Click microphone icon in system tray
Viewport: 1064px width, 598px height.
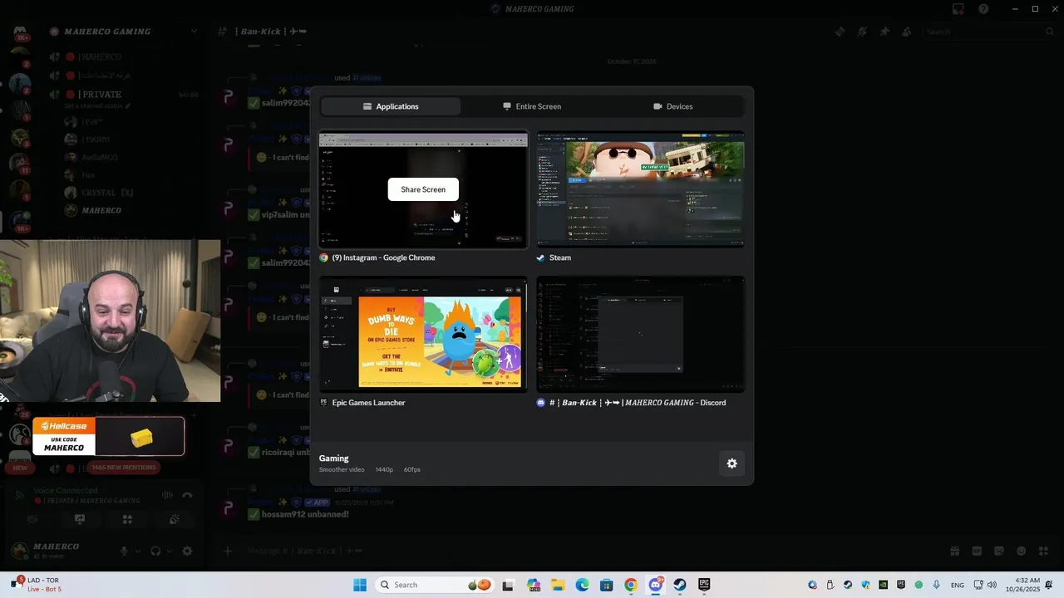(937, 585)
